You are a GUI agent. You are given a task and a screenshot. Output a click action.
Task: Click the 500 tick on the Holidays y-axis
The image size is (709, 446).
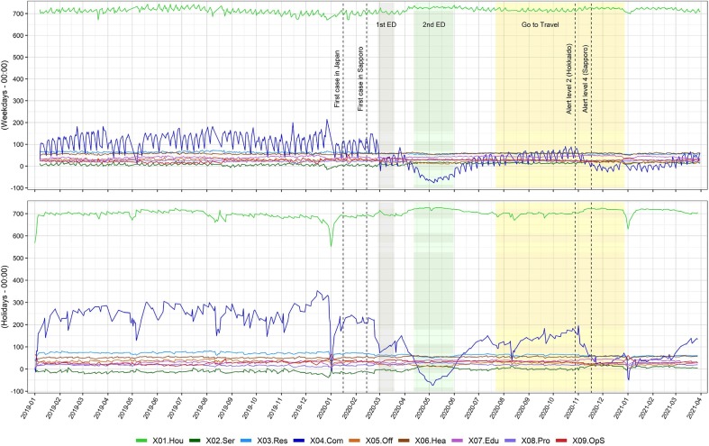(x=18, y=259)
